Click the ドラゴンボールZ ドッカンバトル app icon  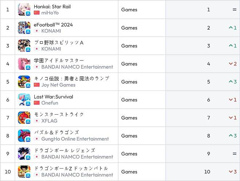(24, 172)
